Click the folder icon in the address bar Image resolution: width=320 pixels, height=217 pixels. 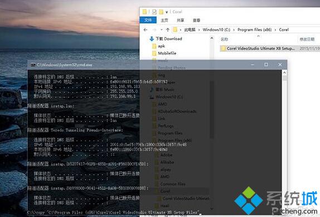(x=175, y=30)
